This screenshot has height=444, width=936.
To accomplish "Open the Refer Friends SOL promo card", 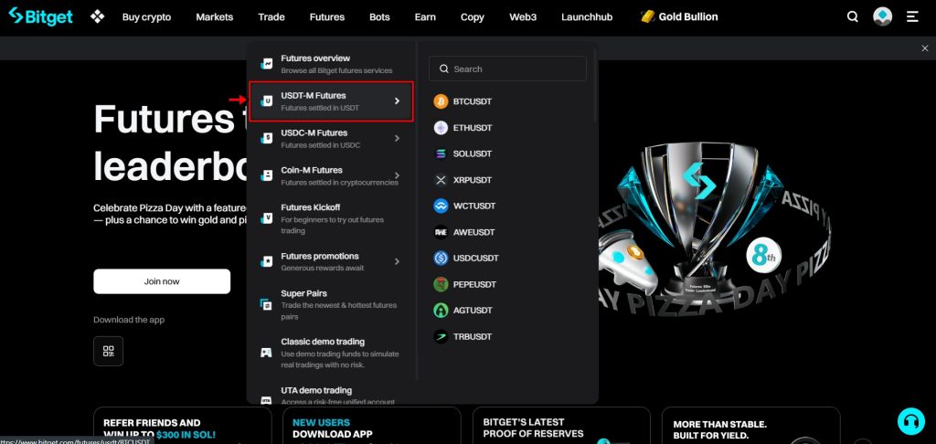I will click(x=183, y=426).
